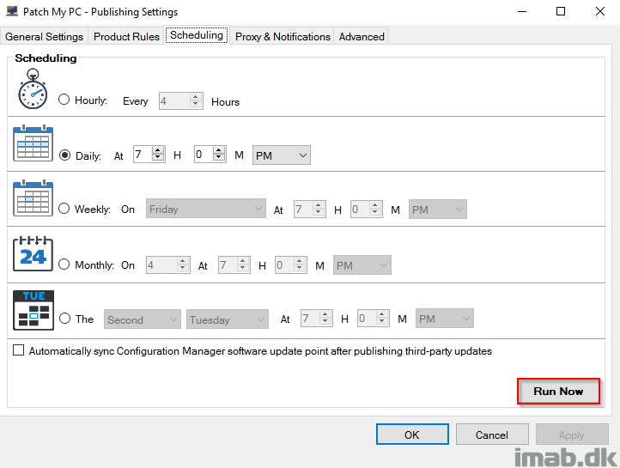The width and height of the screenshot is (620, 468).
Task: Open the Monthly PM dropdown
Action: pyautogui.click(x=362, y=264)
